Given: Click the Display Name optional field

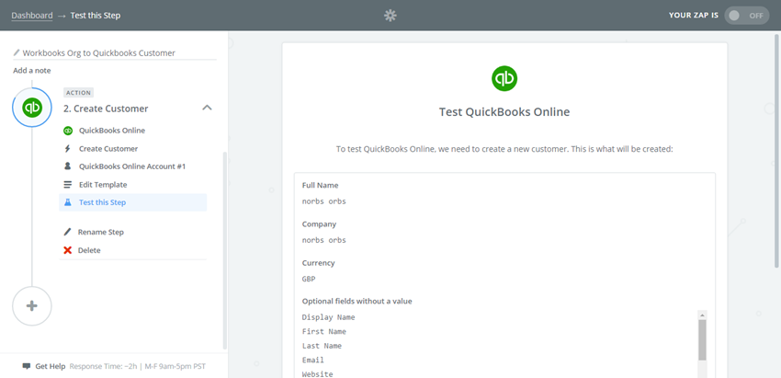Looking at the screenshot, I should coord(328,317).
